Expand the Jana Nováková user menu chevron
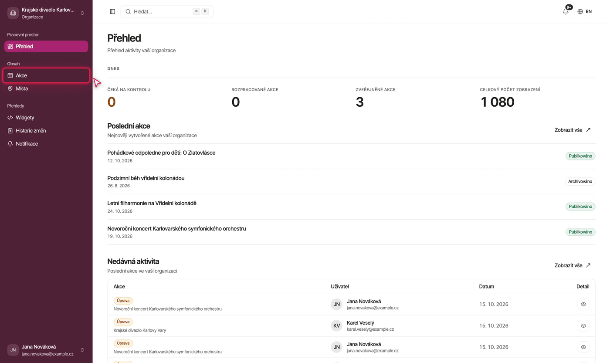Screen dimensions: 610x363 [x=82, y=350]
